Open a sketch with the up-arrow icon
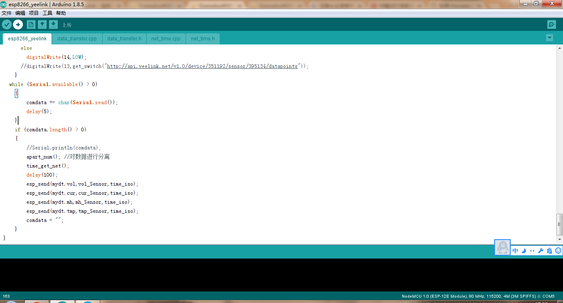This screenshot has width=563, height=303. 42,25
